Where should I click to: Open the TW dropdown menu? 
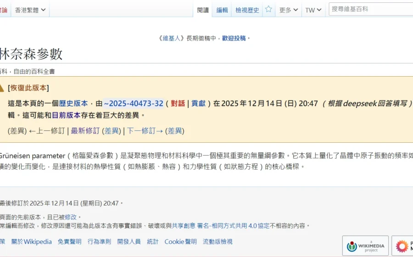(x=313, y=10)
